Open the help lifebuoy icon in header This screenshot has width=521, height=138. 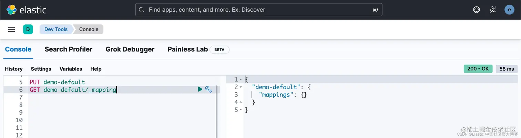click(477, 10)
